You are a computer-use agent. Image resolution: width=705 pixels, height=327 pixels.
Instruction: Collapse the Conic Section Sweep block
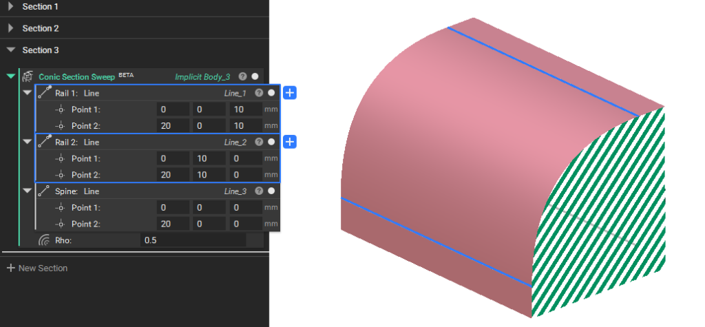(11, 77)
